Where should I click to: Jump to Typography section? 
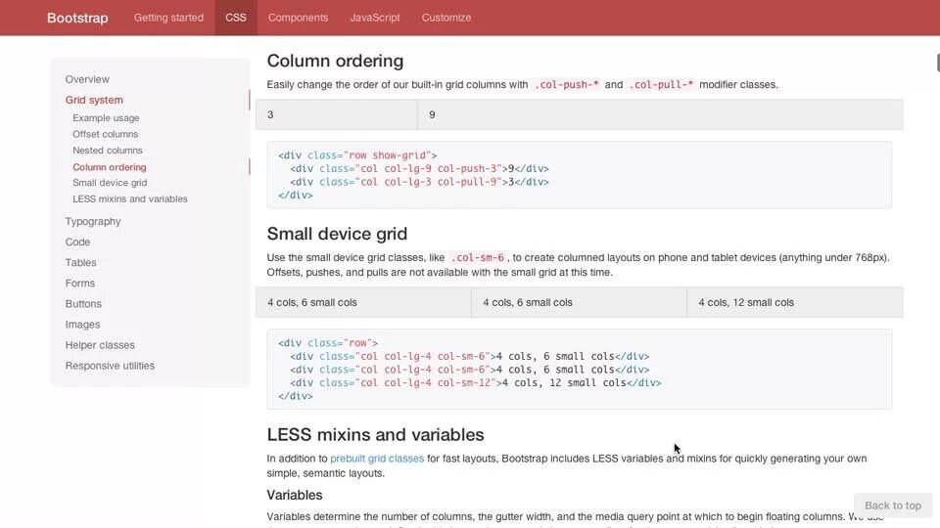(93, 222)
